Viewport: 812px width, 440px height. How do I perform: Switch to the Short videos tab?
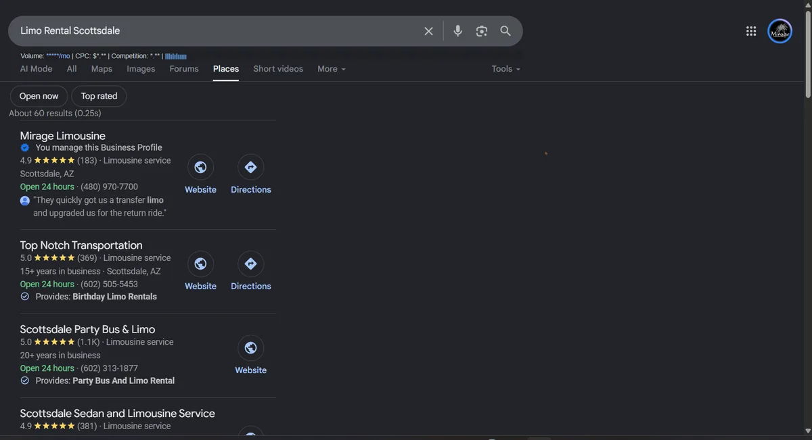[278, 69]
